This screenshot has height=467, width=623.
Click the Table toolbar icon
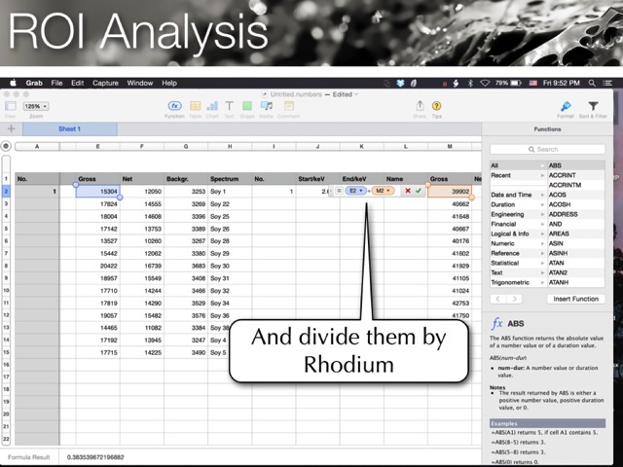(x=195, y=106)
